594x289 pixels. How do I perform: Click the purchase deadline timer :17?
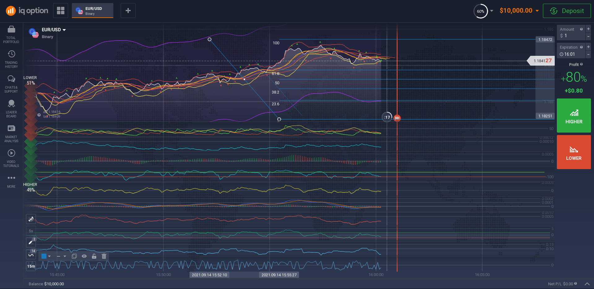[x=387, y=117]
